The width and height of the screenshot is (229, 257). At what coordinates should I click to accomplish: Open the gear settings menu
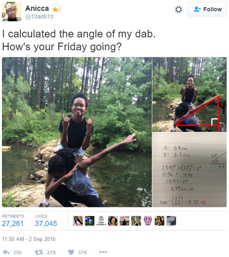point(178,9)
